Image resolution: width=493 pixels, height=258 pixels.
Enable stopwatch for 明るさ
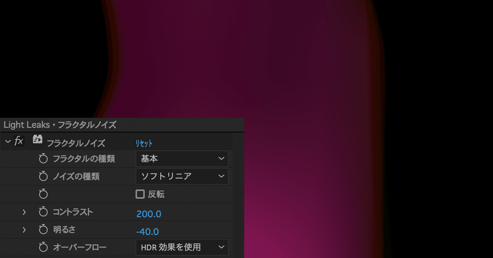click(43, 230)
